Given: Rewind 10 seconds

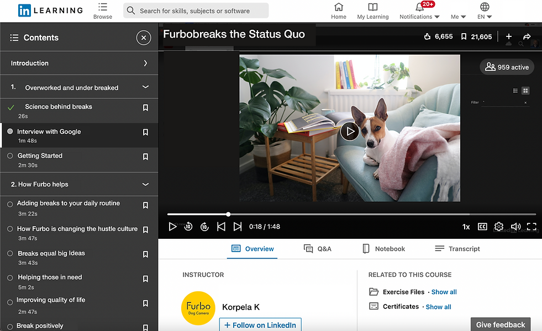Looking at the screenshot, I should coord(188,227).
